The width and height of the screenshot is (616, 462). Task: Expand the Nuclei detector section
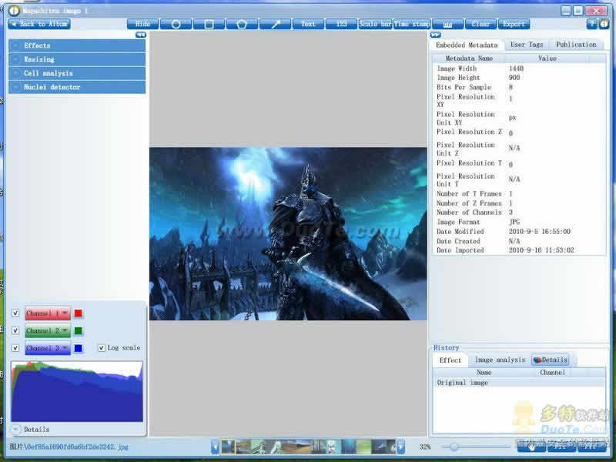click(77, 87)
